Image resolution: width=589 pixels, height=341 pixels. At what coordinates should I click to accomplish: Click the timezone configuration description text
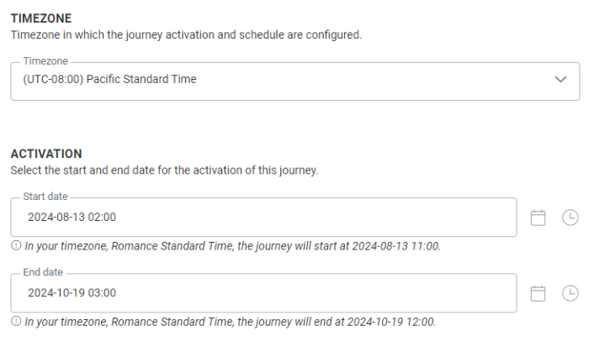coord(185,34)
